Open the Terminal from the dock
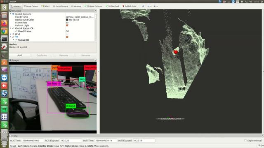Image resolution: width=264 pixels, height=148 pixels. pyautogui.click(x=4, y=39)
